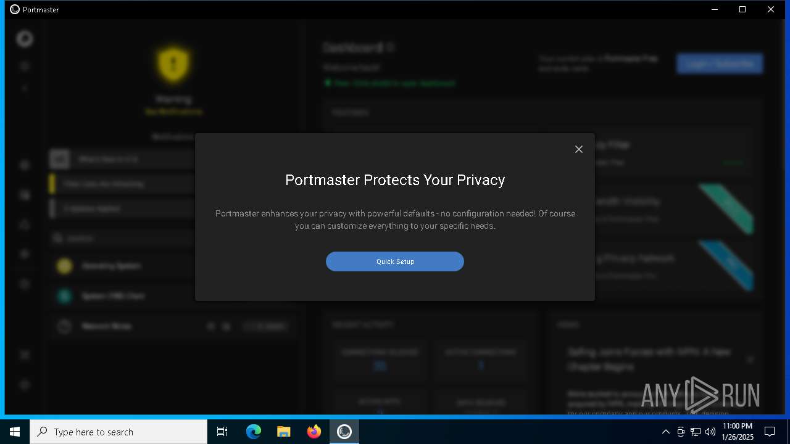Open the network status tray icon
790x444 pixels.
click(696, 432)
